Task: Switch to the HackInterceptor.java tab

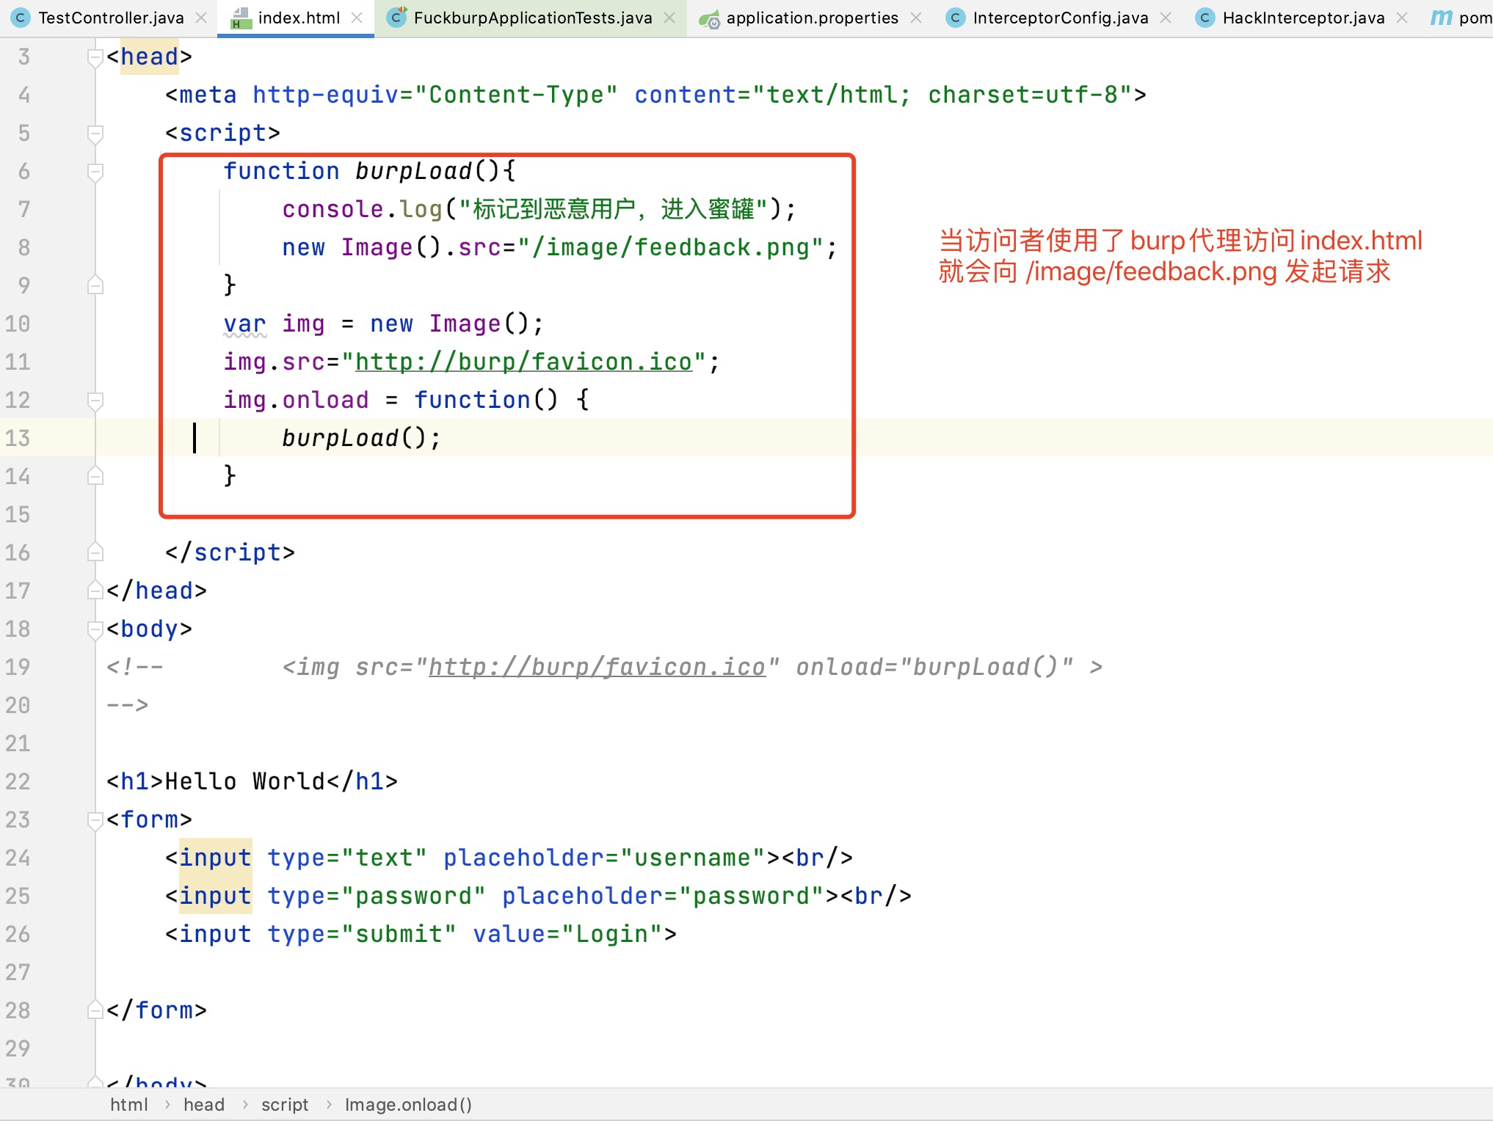Action: click(1303, 18)
